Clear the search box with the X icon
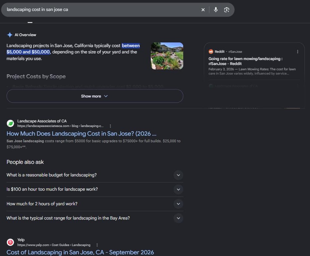Image resolution: width=310 pixels, height=256 pixels. [x=203, y=10]
